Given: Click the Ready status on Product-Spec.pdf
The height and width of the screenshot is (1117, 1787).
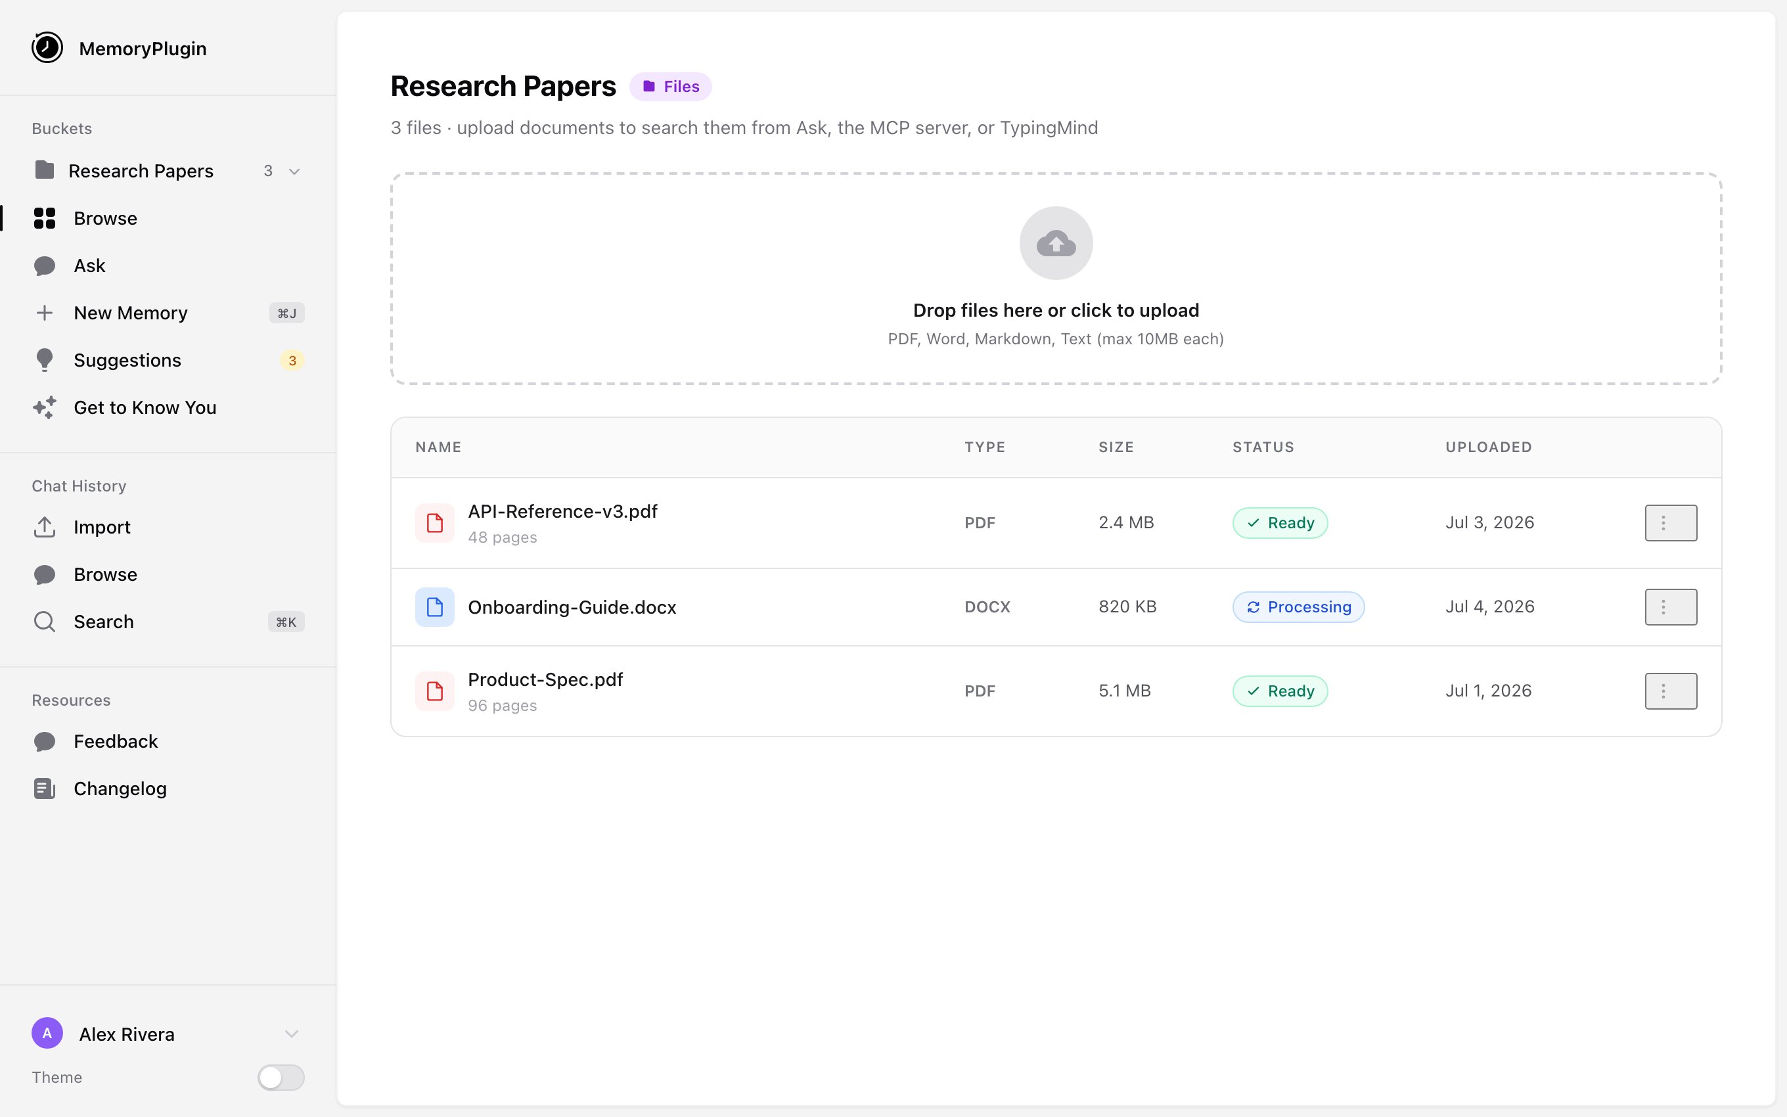Looking at the screenshot, I should [x=1280, y=691].
